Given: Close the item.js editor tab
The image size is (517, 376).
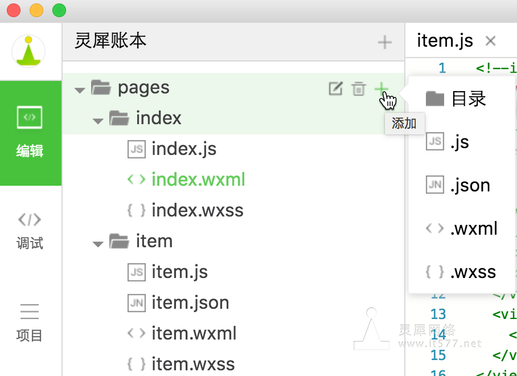Looking at the screenshot, I should pyautogui.click(x=490, y=41).
